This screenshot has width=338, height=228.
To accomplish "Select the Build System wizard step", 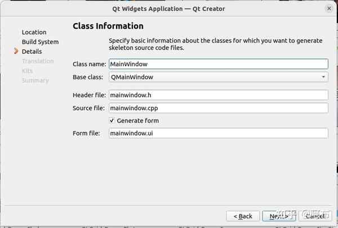I will [40, 42].
